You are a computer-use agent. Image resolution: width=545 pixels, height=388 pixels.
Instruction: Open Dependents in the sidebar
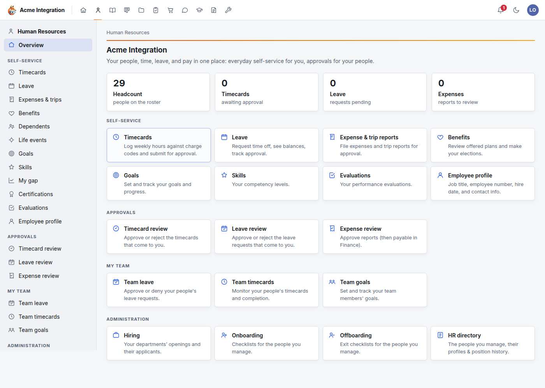point(48,126)
